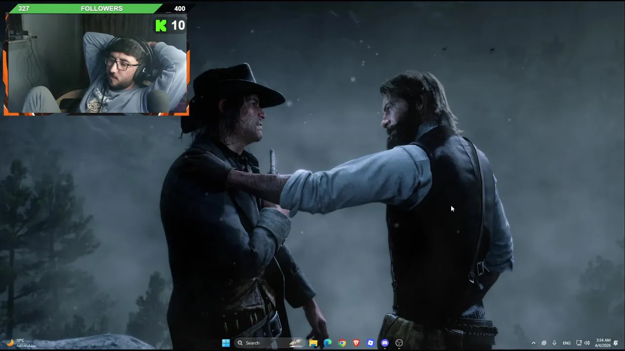Open network settings tray icon
The height and width of the screenshot is (351, 625).
(579, 343)
